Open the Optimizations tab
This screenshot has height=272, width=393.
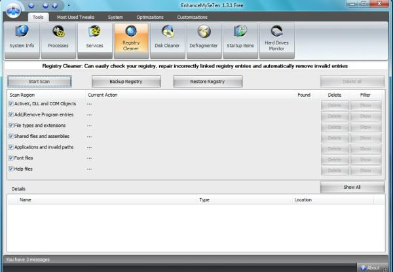150,16
